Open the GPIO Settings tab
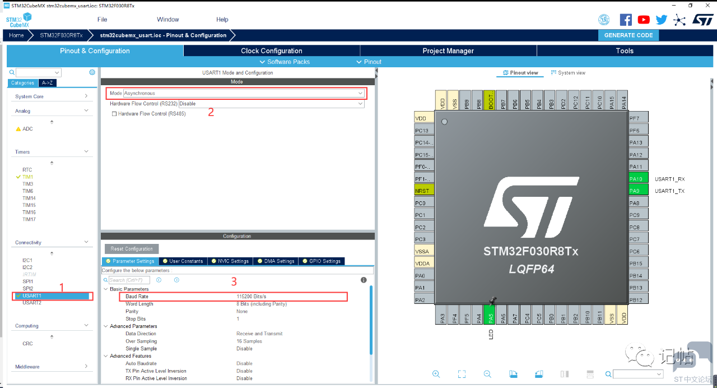The image size is (717, 388). (321, 261)
